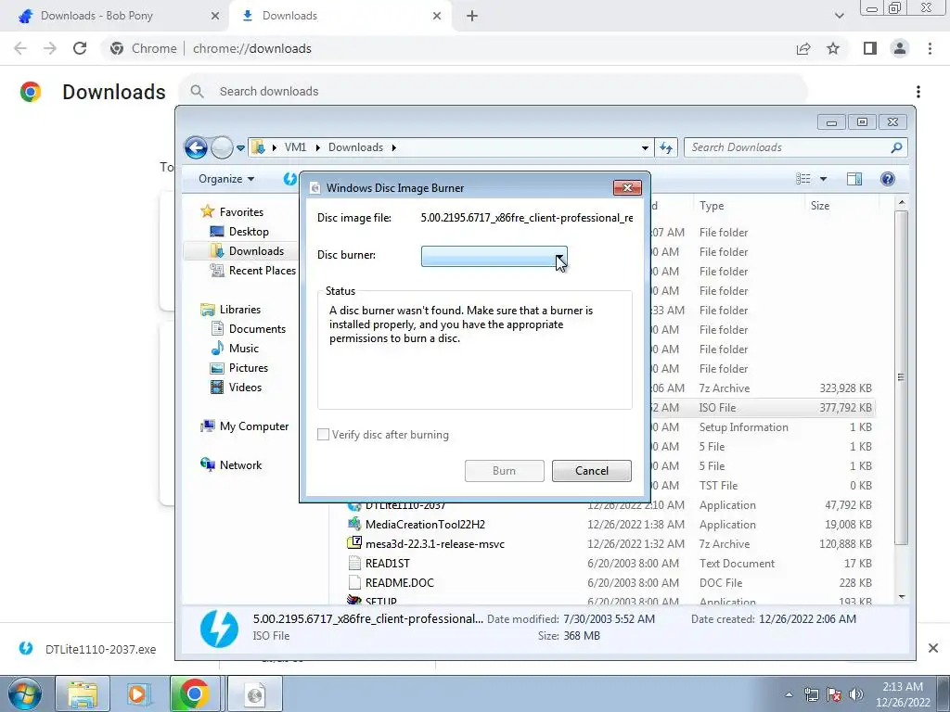Image resolution: width=950 pixels, height=712 pixels.
Task: Expand the Downloads breadcrumb arrow
Action: click(393, 147)
